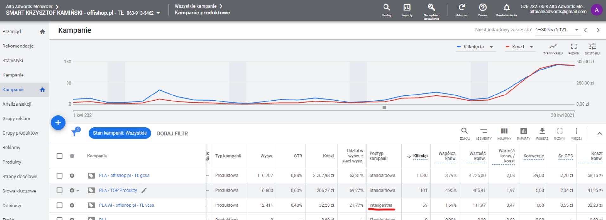This screenshot has width=606, height=220.
Task: Toggle the select-all checkbox in table header
Action: pos(60,156)
